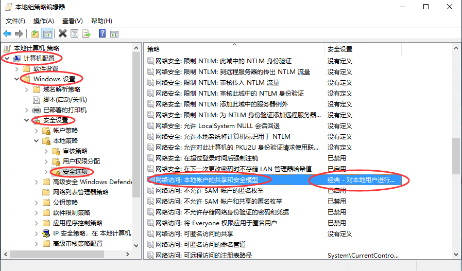Expand the 软件限制策略 node

tap(36, 213)
